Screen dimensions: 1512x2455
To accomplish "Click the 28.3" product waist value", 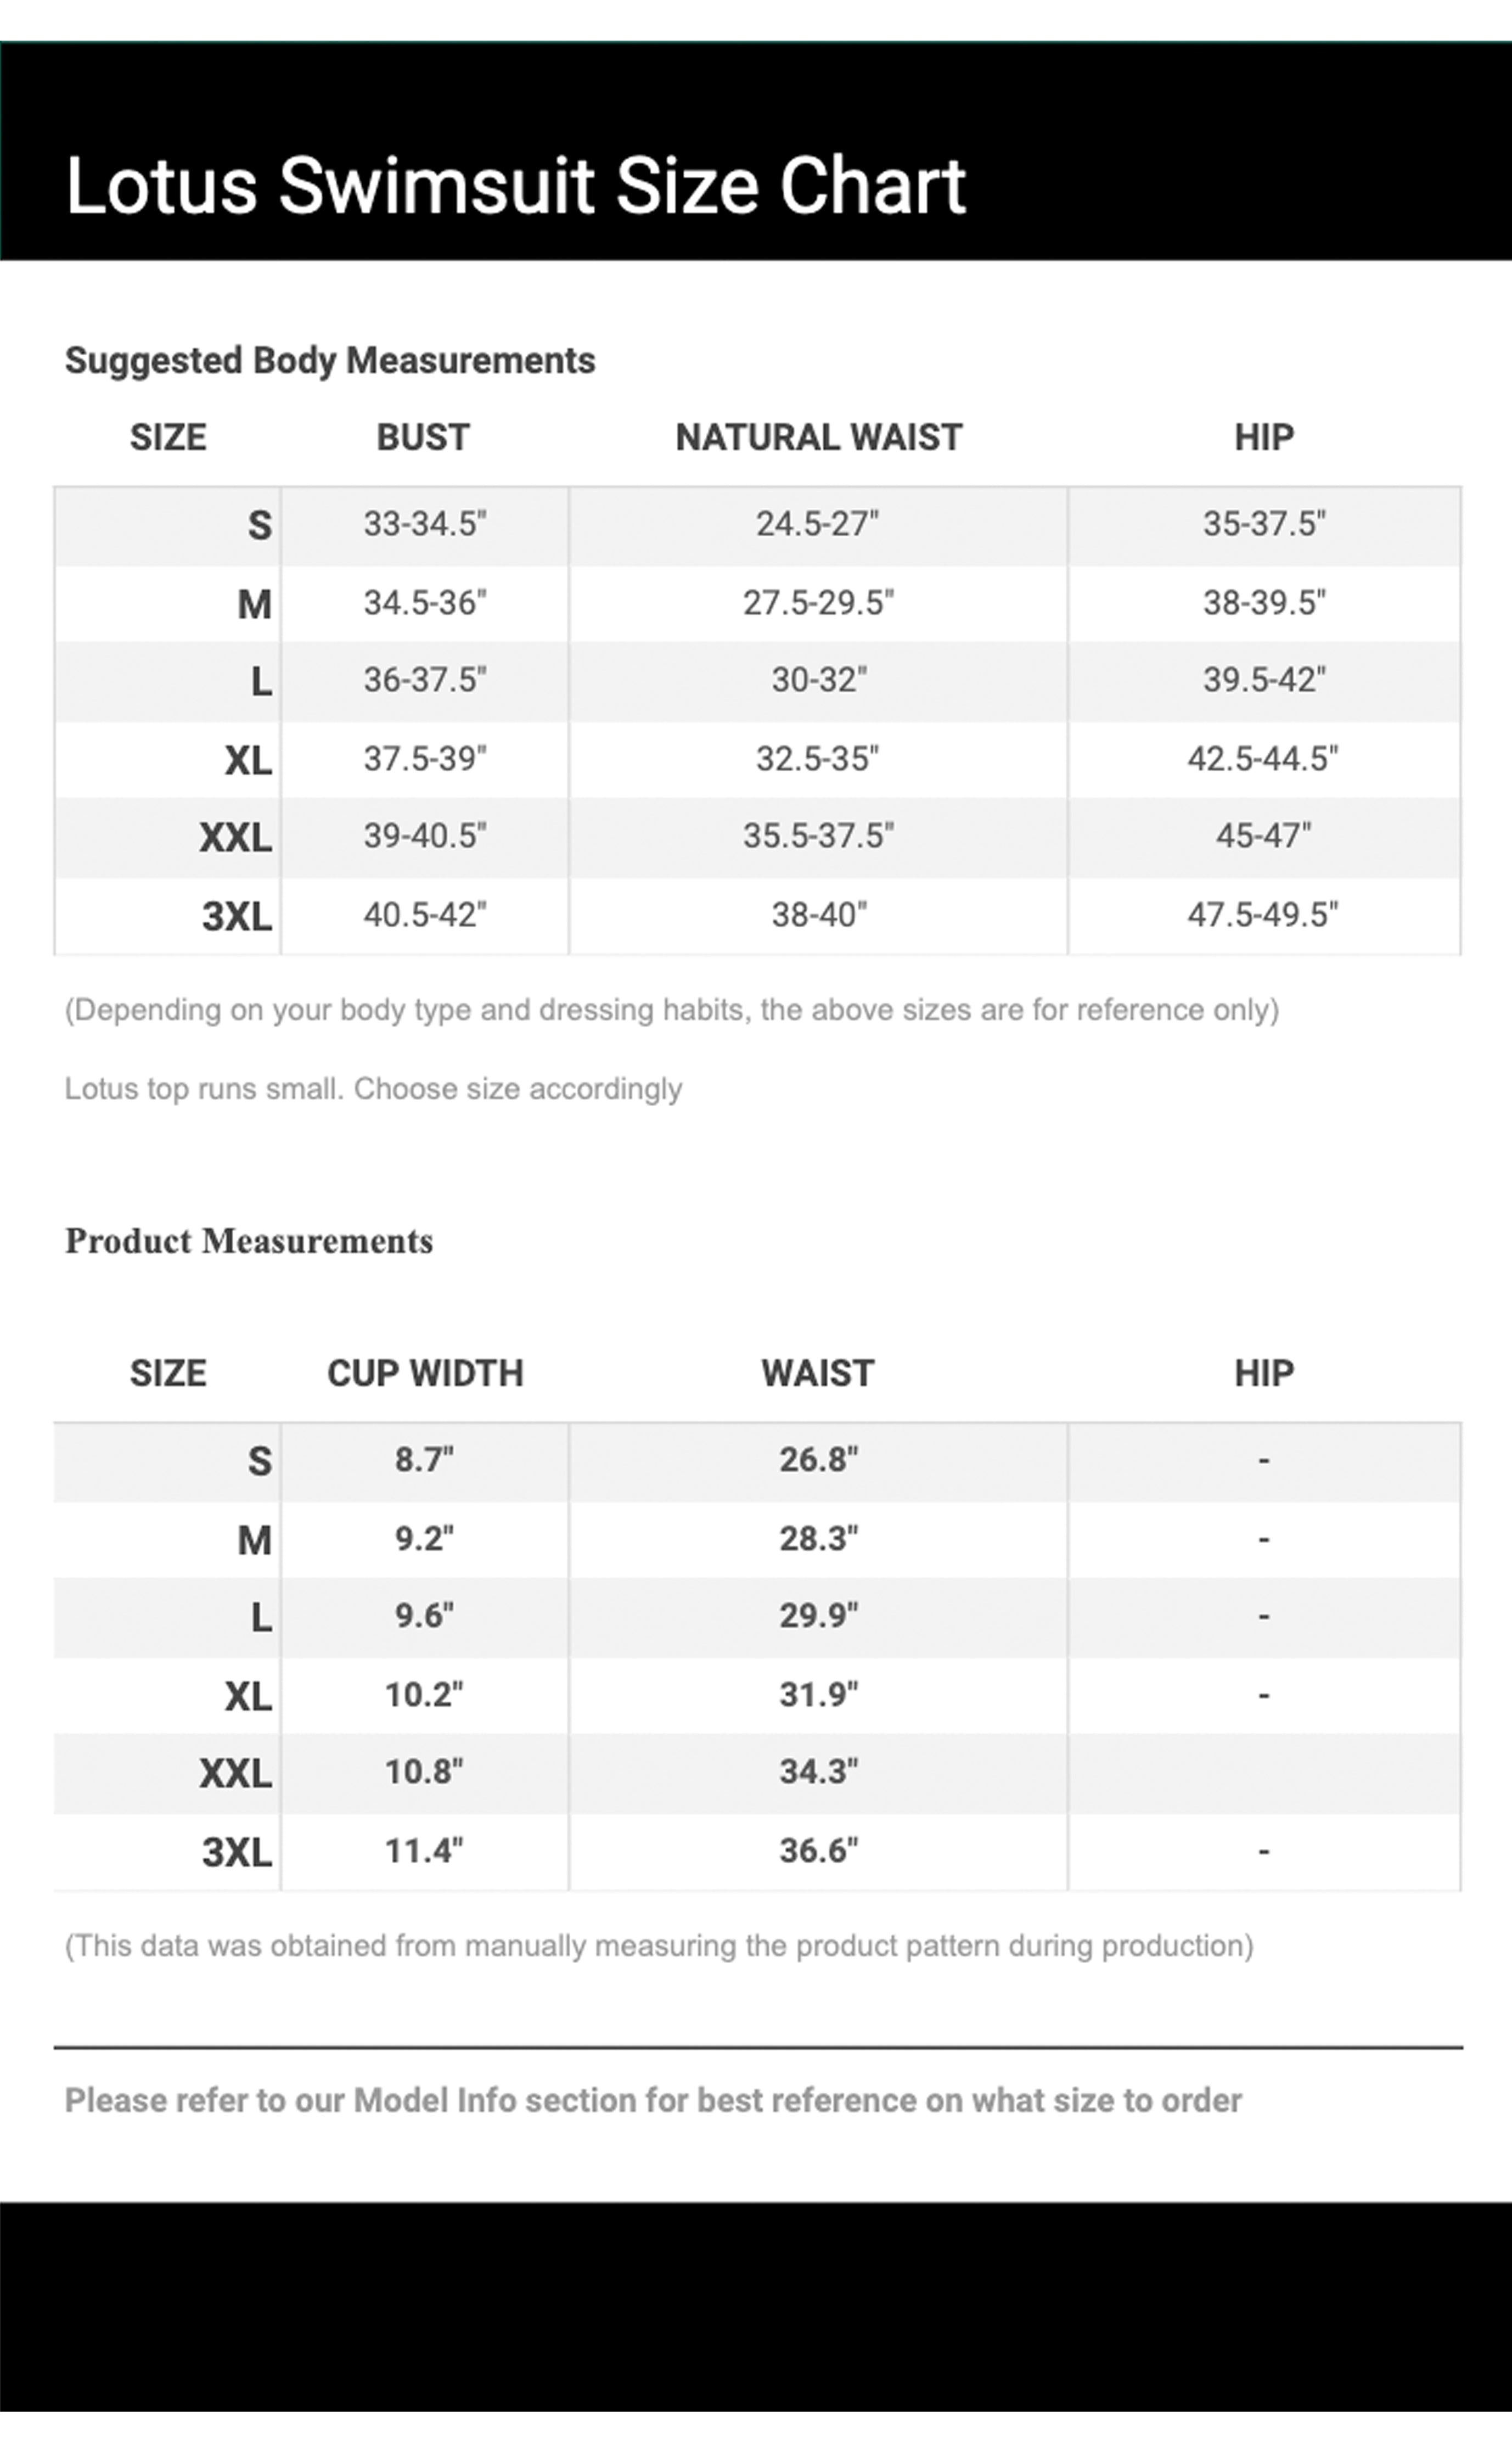I will 819,1538.
